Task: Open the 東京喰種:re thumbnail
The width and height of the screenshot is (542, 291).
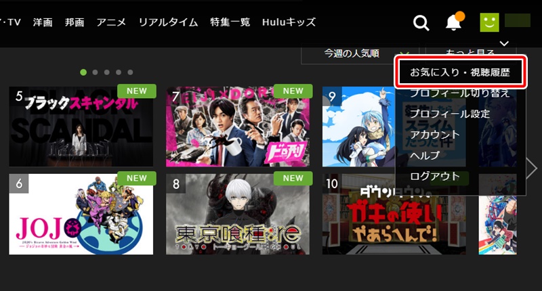Action: [x=238, y=214]
